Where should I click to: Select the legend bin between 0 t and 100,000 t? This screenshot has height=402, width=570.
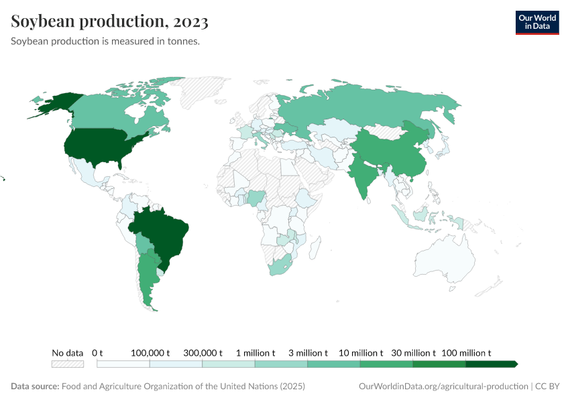coord(123,364)
